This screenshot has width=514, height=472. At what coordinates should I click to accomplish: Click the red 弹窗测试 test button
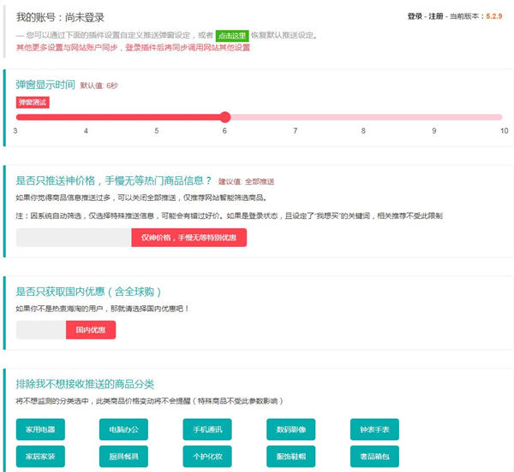33,102
